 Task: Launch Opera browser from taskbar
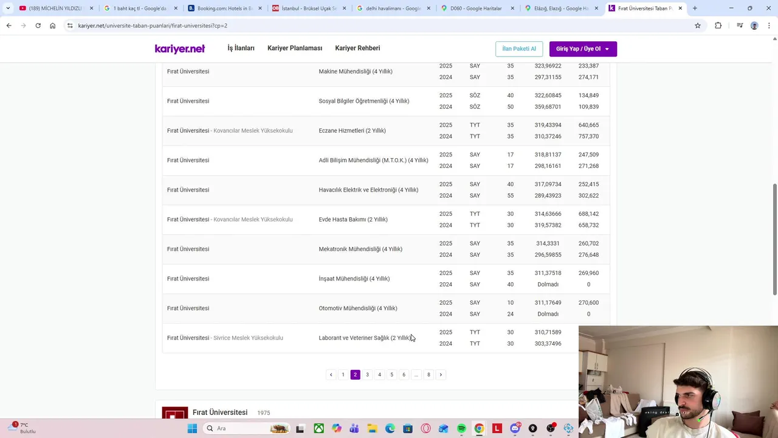(425, 428)
